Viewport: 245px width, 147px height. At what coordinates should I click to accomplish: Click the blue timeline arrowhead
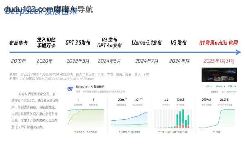pyautogui.click(x=238, y=52)
